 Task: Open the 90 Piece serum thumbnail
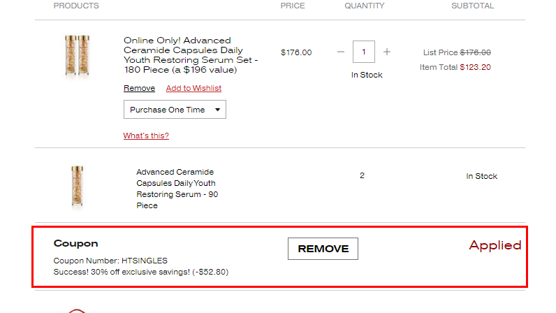pos(76,186)
